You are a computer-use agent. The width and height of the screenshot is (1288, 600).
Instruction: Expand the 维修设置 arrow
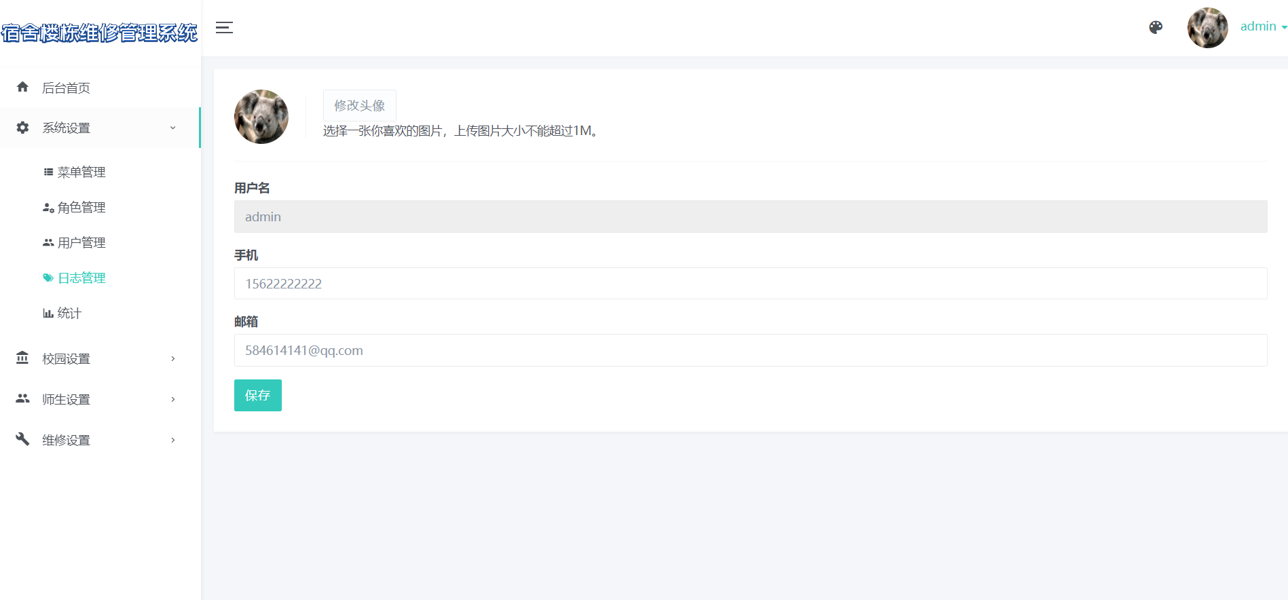click(172, 440)
